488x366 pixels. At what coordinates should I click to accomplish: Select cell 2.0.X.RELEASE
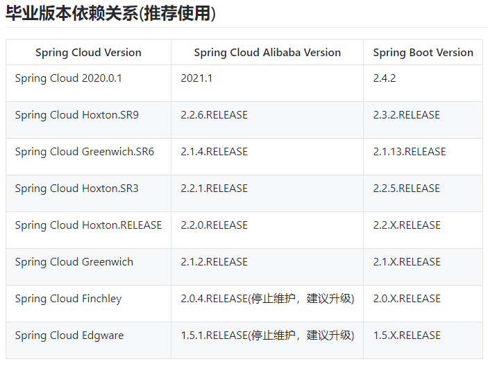click(423, 303)
